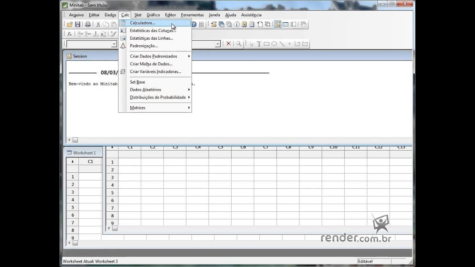Save the project with the floppy icon
Screen dimensions: 475x267
(78, 24)
